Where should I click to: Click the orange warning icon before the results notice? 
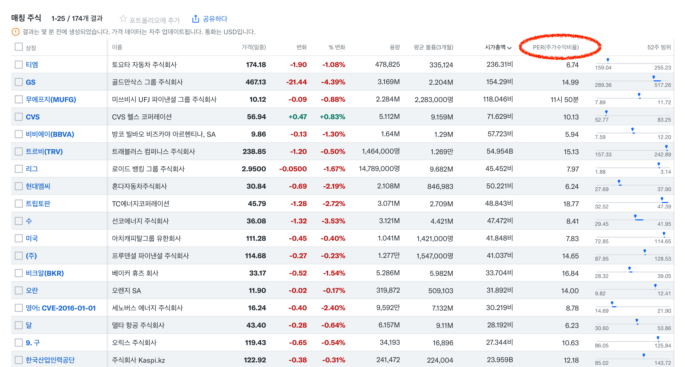point(15,32)
